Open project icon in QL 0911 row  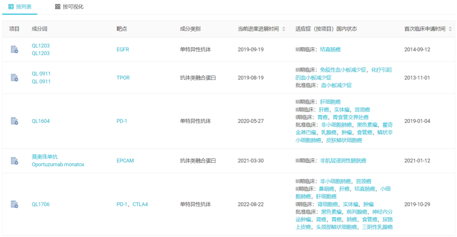click(x=14, y=78)
